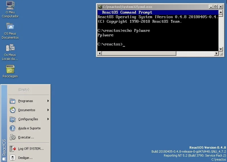
Task: Click the cmd window scroll down arrow
Action: point(221,49)
